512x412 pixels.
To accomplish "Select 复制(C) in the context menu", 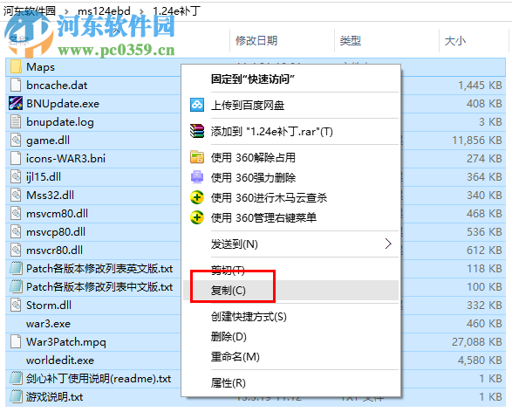I will coord(228,290).
